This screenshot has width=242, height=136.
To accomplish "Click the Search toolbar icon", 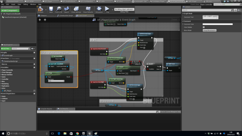I will click(67, 10).
